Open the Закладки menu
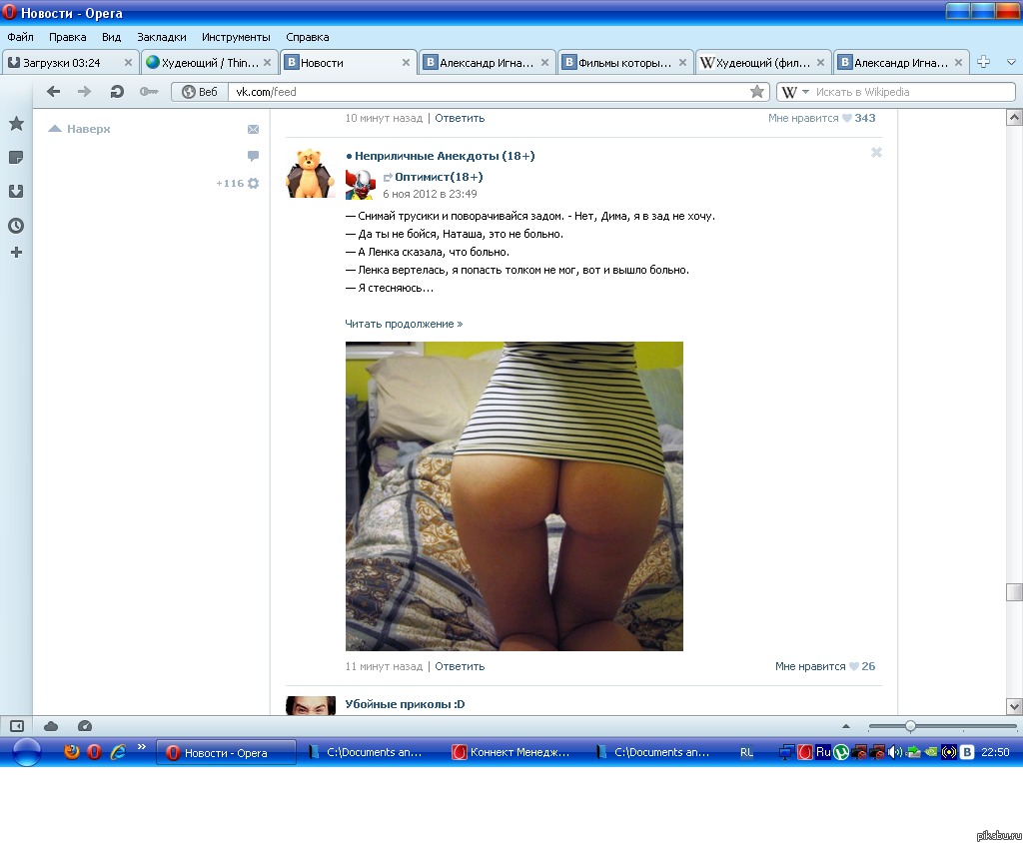This screenshot has width=1023, height=843. pyautogui.click(x=161, y=37)
